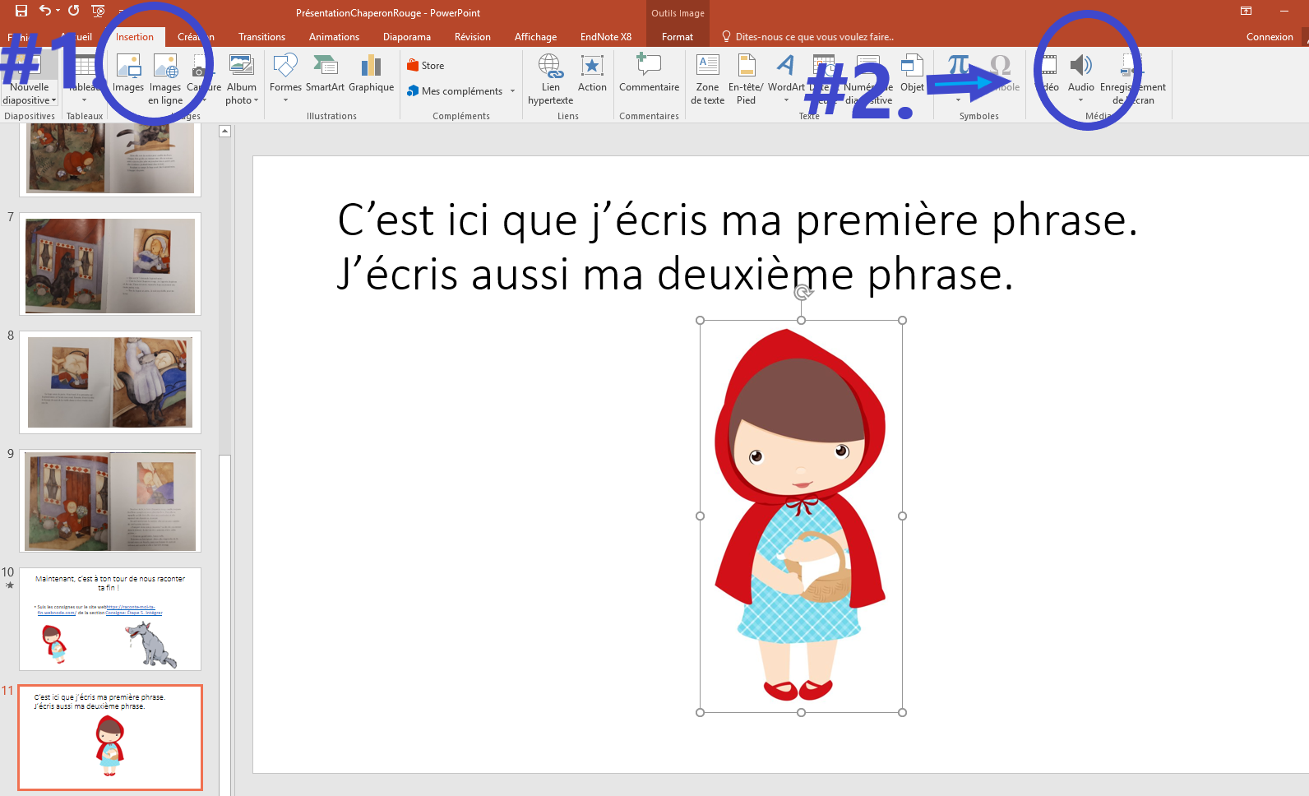
Task: Click the picture's bottom-right resize handle
Action: click(902, 713)
